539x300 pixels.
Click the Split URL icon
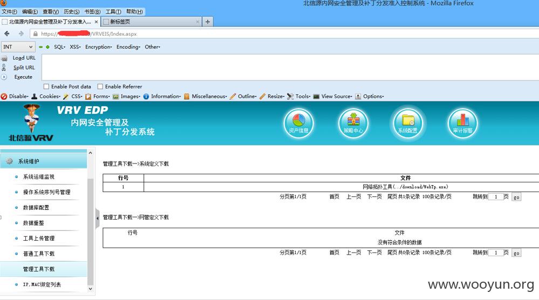coord(4,67)
